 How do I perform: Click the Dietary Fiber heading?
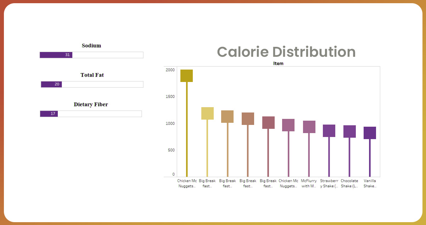[x=91, y=104]
